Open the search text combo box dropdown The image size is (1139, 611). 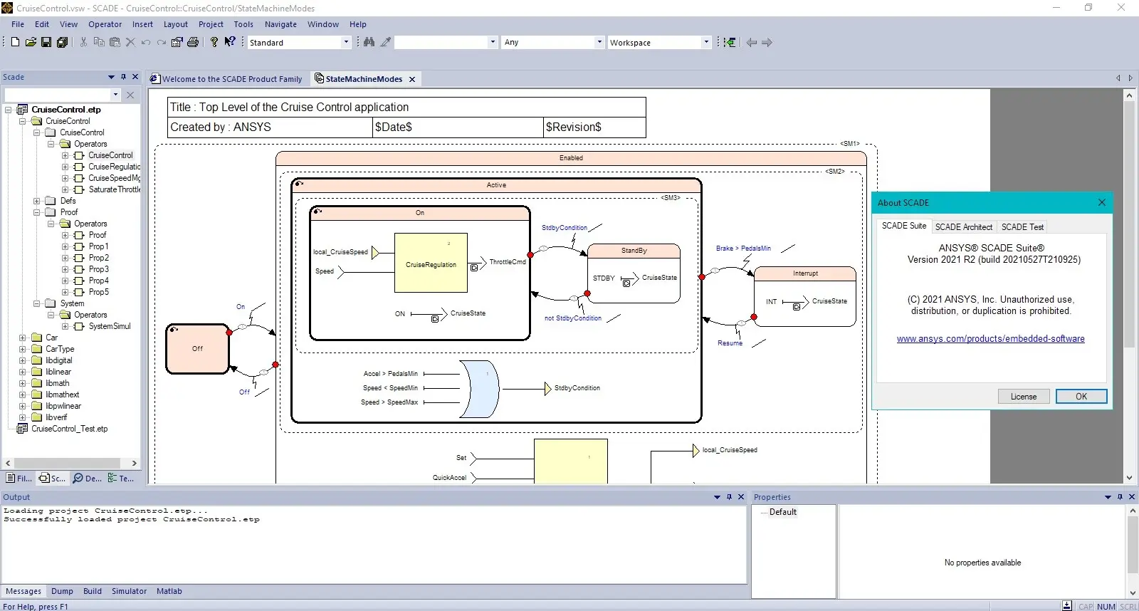493,42
